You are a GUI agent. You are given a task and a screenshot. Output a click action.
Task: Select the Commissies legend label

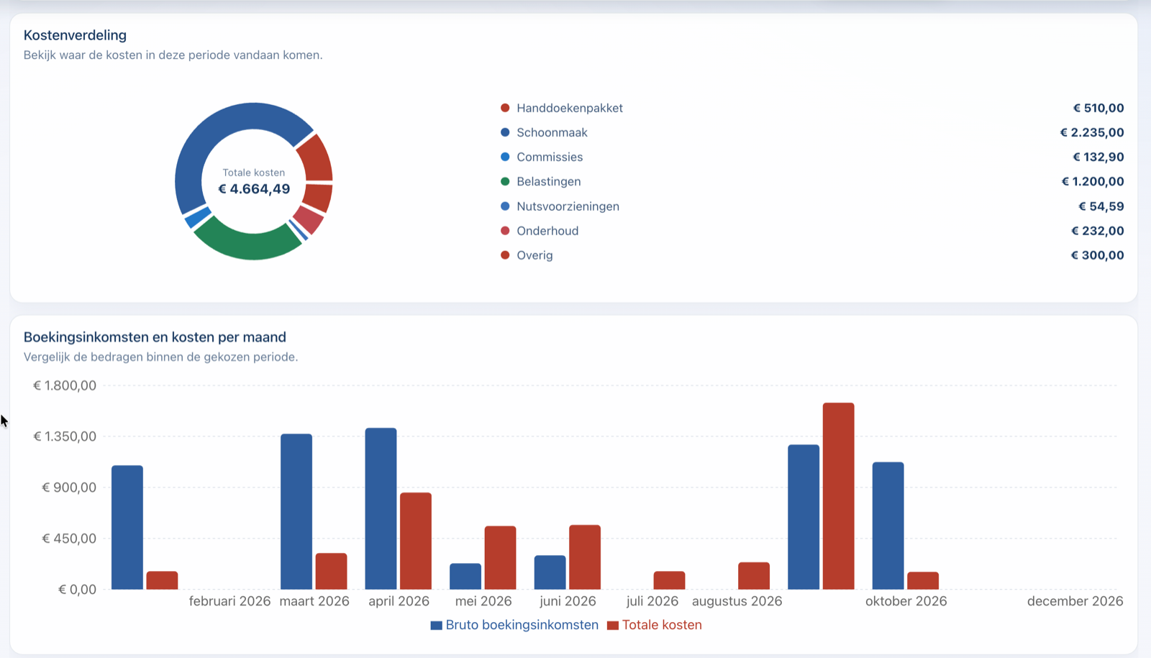(x=550, y=157)
